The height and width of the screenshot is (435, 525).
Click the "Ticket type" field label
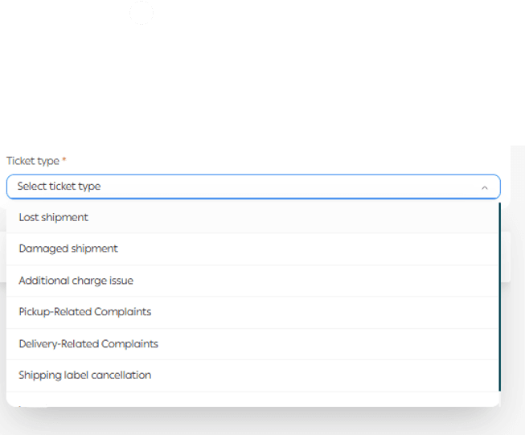pos(32,161)
